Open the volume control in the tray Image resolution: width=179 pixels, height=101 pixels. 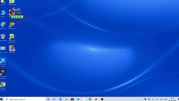pyautogui.click(x=157, y=99)
